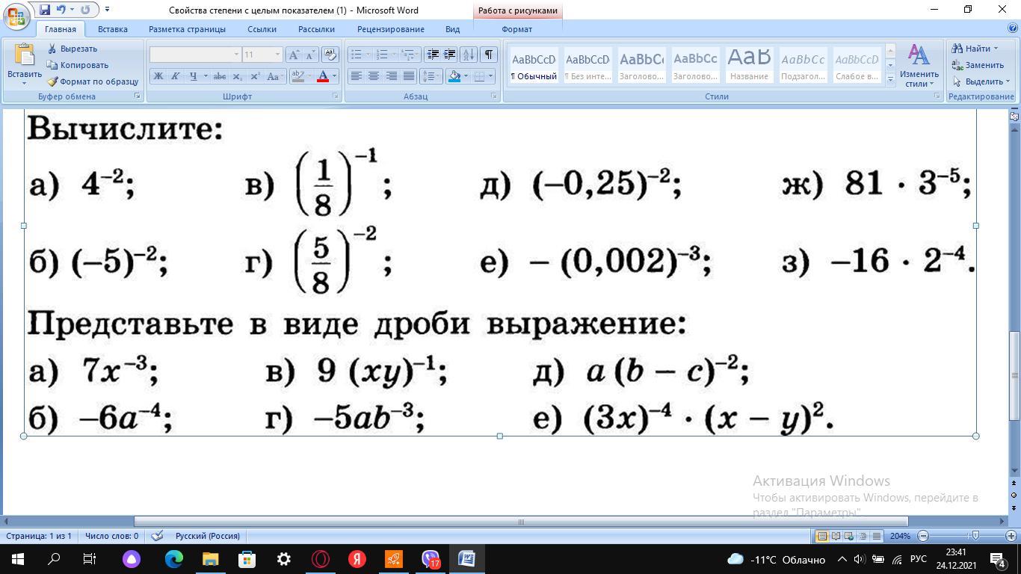Align text to the left
This screenshot has height=574, width=1021.
point(357,76)
